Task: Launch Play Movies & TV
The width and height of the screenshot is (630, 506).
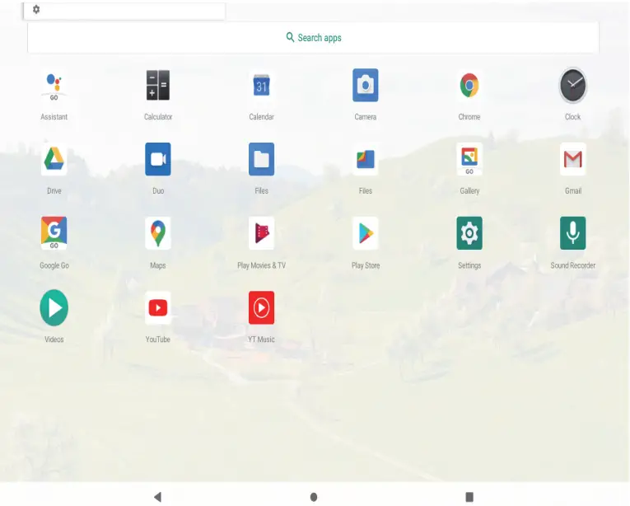Action: [262, 233]
